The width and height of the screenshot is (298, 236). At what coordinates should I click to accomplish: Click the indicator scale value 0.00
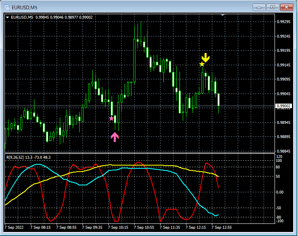coord(280,192)
